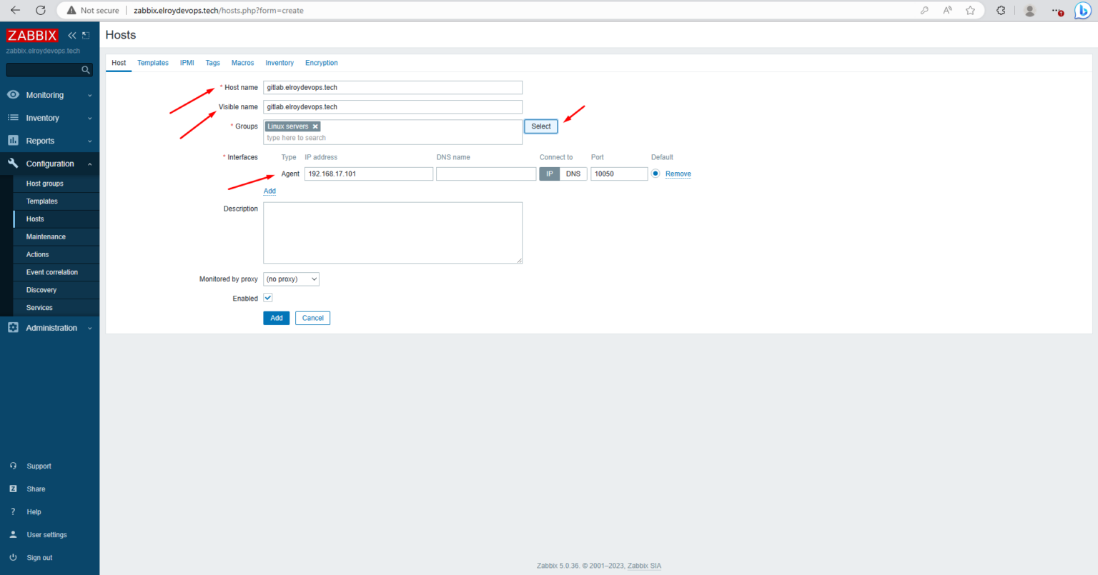Uncheck the Enabled checkbox

(x=267, y=297)
